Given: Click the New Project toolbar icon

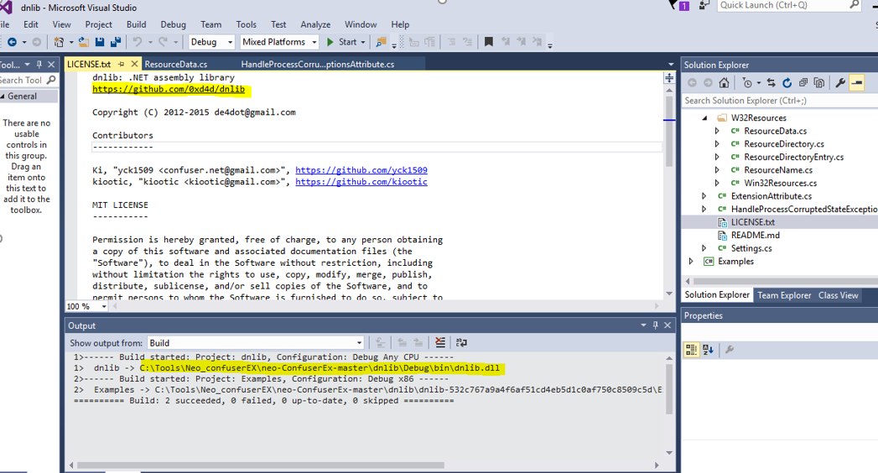Looking at the screenshot, I should click(x=59, y=42).
